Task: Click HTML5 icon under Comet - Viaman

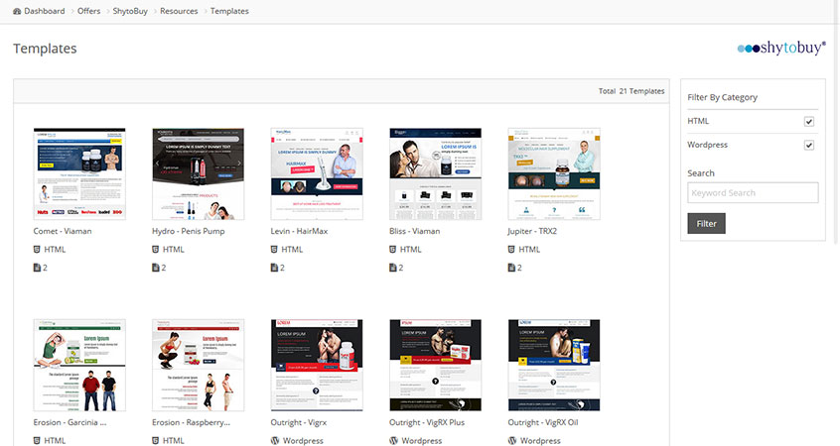Action: point(37,250)
